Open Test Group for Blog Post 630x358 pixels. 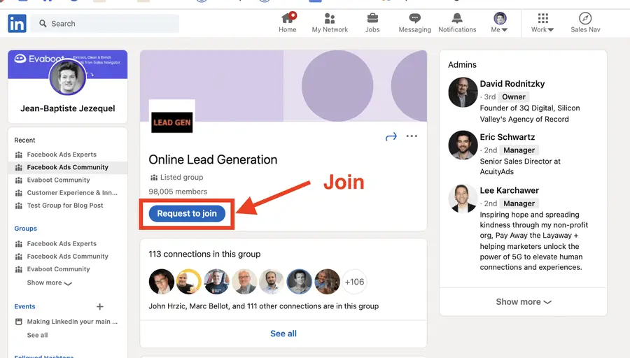click(x=65, y=206)
